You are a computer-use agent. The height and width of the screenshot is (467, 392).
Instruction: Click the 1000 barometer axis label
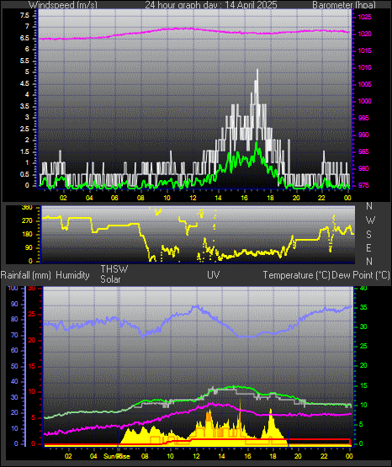point(364,101)
